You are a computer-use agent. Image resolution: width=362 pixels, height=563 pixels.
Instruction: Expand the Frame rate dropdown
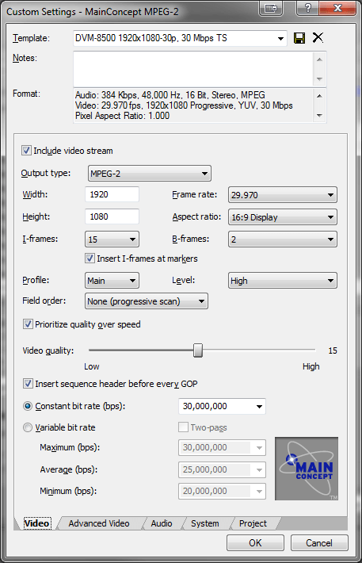[283, 195]
